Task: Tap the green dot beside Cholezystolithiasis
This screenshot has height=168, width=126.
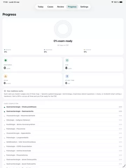Action: [x=5, y=107]
